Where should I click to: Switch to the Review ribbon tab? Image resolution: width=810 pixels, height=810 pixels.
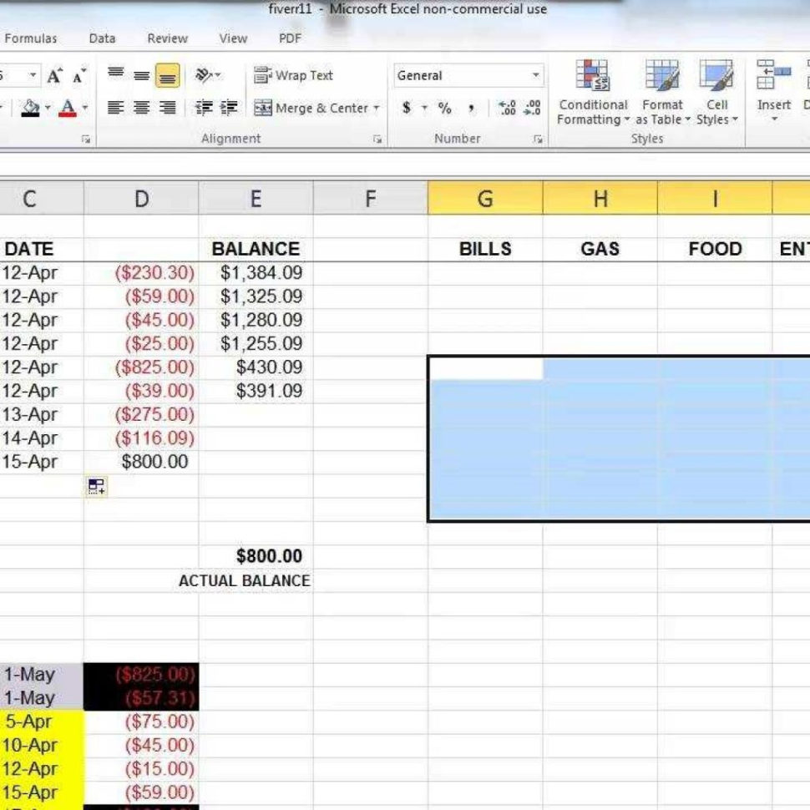click(x=167, y=38)
